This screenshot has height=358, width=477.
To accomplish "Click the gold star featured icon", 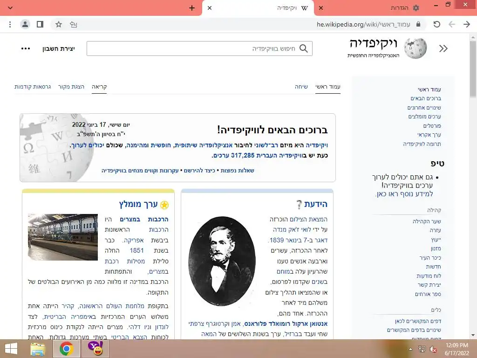I will [x=164, y=205].
